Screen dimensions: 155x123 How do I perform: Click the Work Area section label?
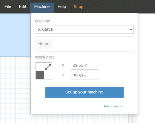pyautogui.click(x=45, y=57)
